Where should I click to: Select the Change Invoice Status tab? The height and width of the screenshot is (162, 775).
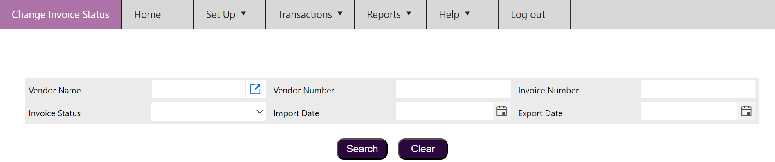[x=61, y=14]
